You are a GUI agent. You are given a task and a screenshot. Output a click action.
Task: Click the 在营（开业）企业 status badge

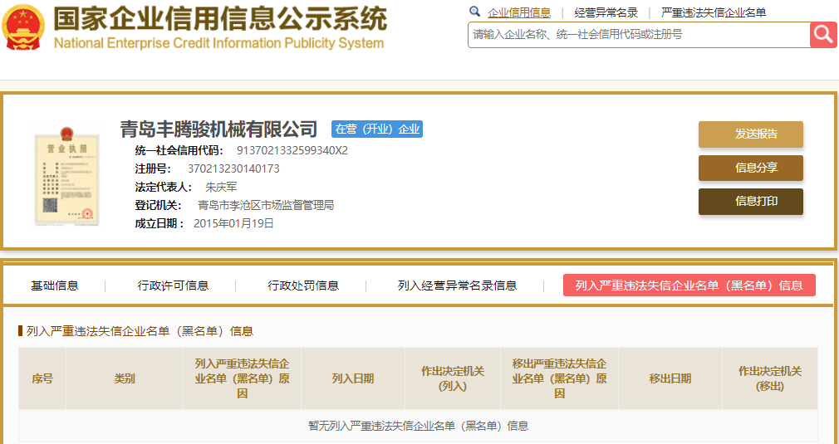[x=377, y=129]
